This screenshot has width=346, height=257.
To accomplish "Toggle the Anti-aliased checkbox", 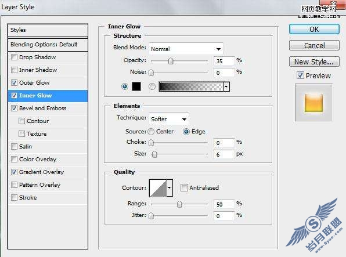I will (184, 188).
